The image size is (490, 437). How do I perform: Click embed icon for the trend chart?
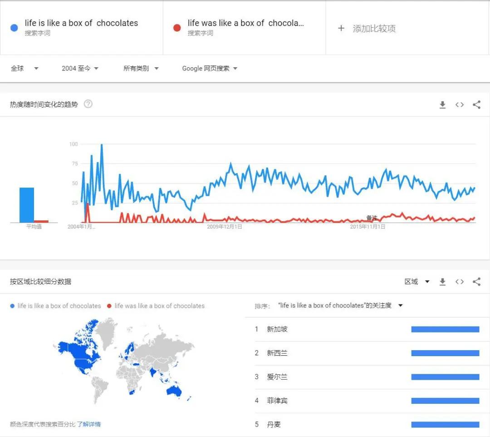coord(460,105)
